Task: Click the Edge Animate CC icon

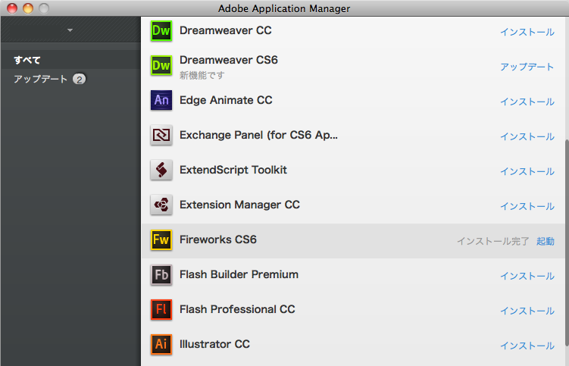Action: (x=161, y=100)
